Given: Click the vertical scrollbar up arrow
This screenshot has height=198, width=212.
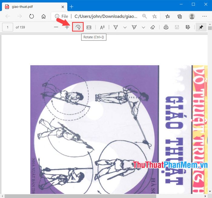Looking at the screenshot, I should click(210, 24).
